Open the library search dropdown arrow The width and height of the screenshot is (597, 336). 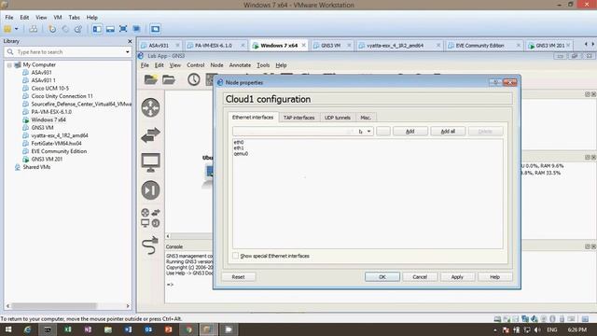(x=127, y=52)
